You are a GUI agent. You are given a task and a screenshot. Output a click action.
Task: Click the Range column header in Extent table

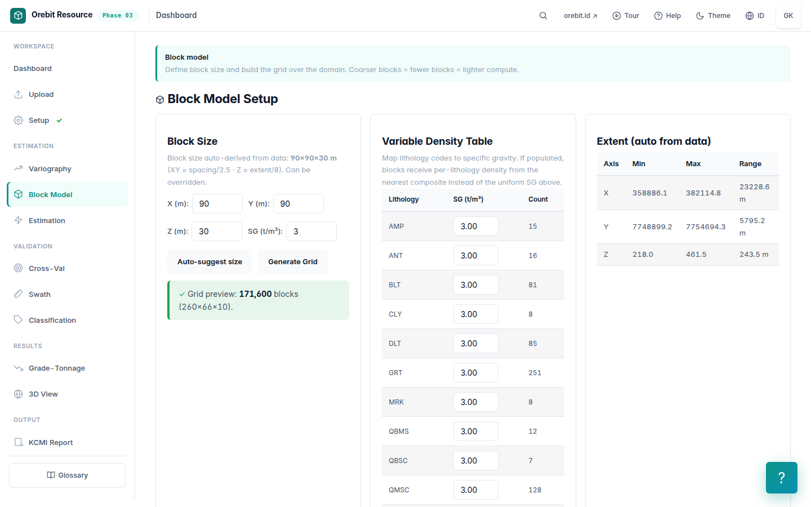[750, 164]
